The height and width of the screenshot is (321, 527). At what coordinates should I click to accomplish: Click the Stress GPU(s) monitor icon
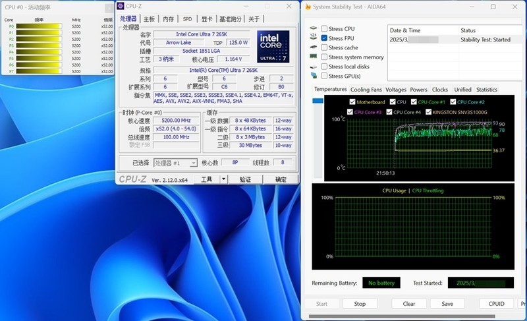[314, 75]
